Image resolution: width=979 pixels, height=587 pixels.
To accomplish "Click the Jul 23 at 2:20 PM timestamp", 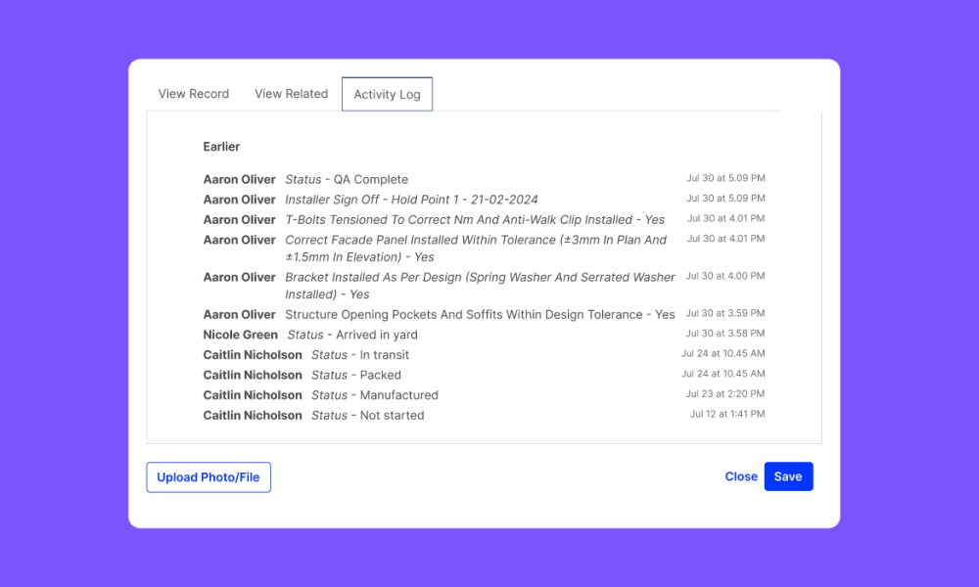I will [724, 393].
